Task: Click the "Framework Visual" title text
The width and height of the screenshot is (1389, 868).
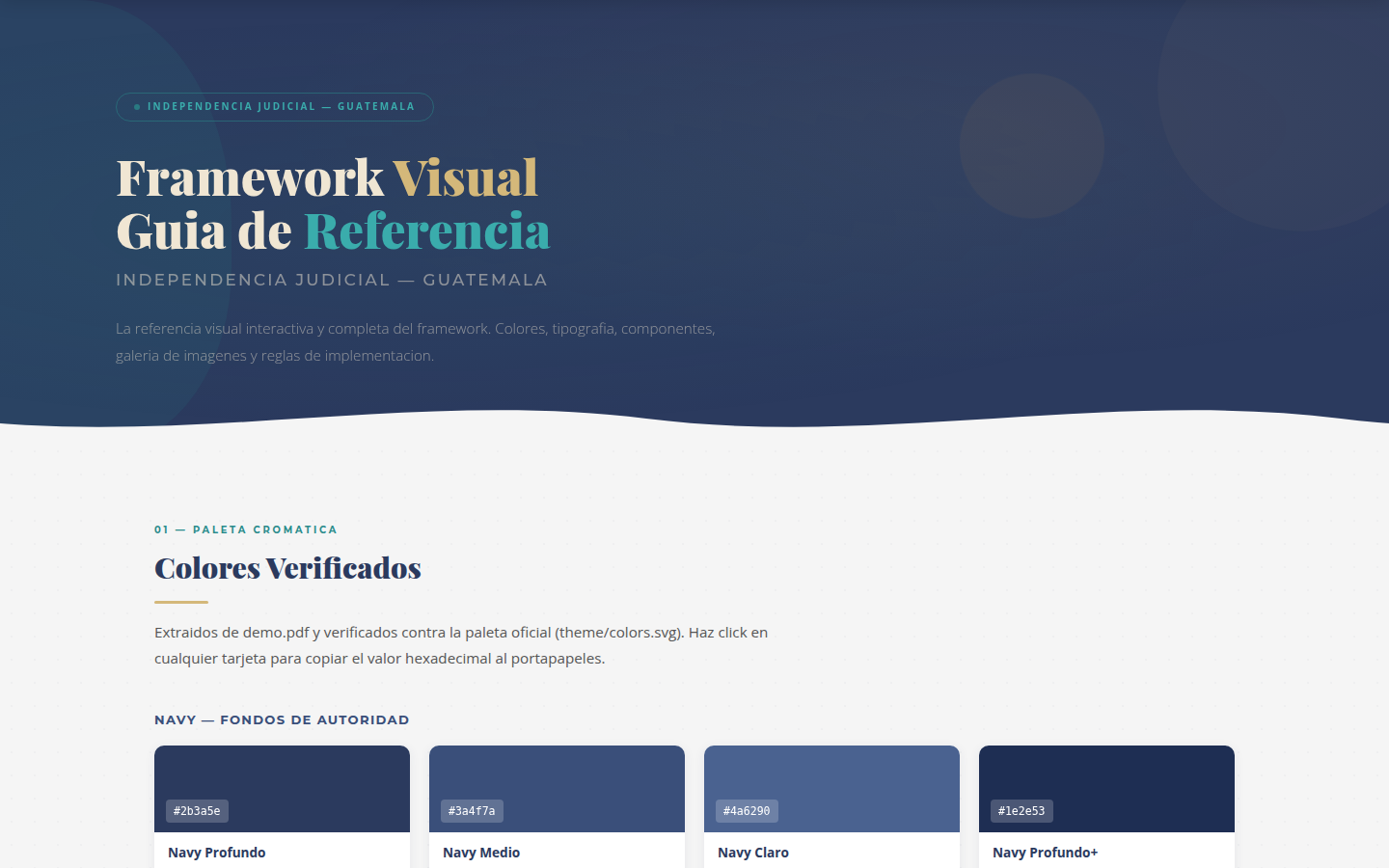Action: pyautogui.click(x=326, y=177)
